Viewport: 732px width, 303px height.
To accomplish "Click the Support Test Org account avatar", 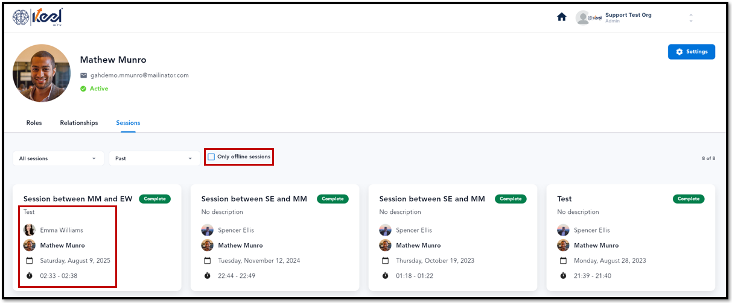I will click(x=582, y=17).
